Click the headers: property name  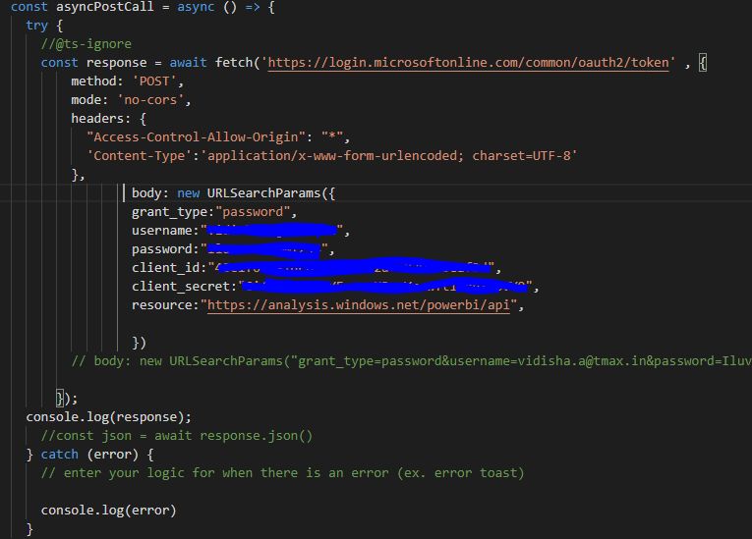[100, 119]
